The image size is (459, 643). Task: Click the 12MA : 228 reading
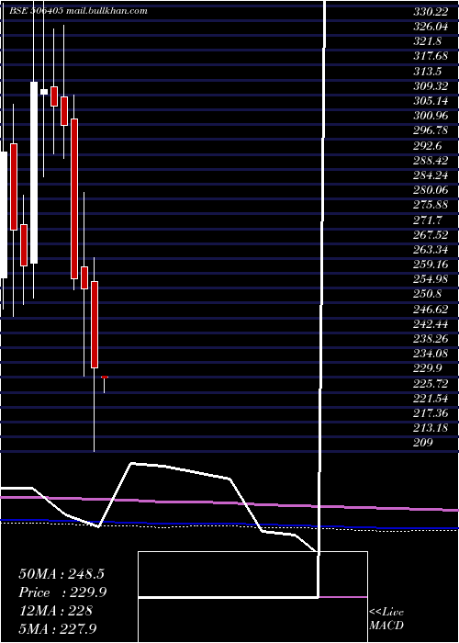[x=55, y=611]
